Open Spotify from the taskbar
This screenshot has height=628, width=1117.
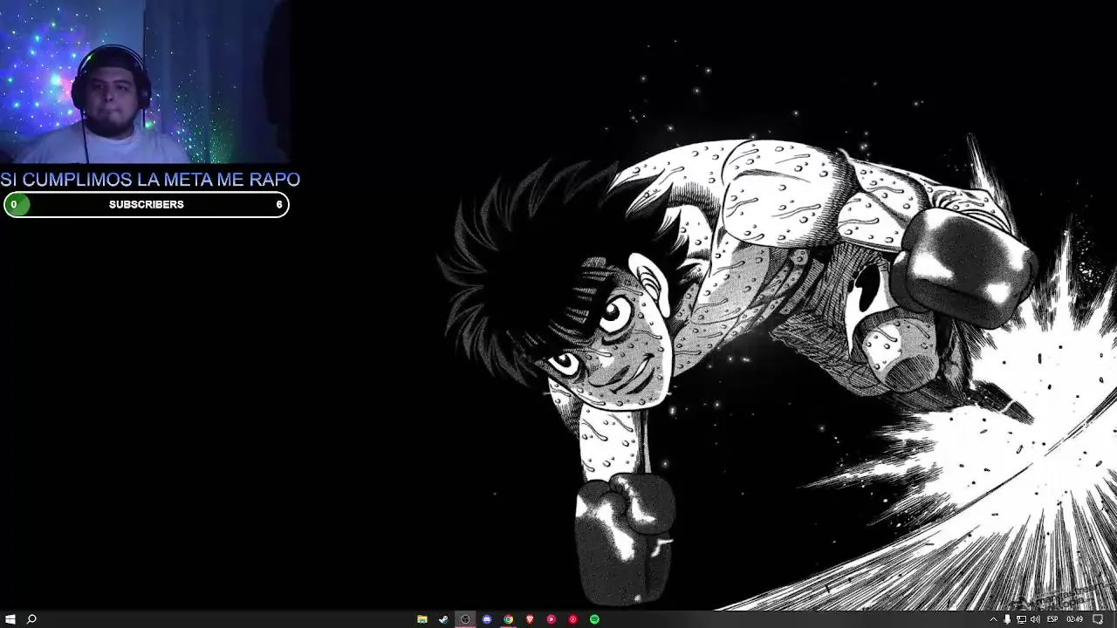coord(594,619)
